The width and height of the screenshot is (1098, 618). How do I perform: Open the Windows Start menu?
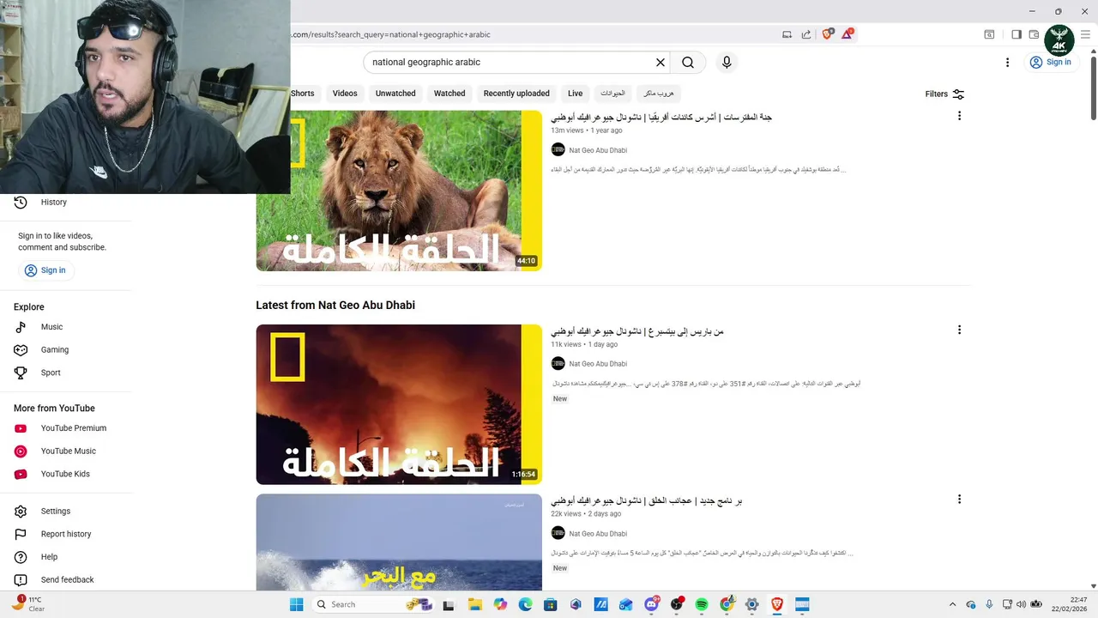point(297,604)
